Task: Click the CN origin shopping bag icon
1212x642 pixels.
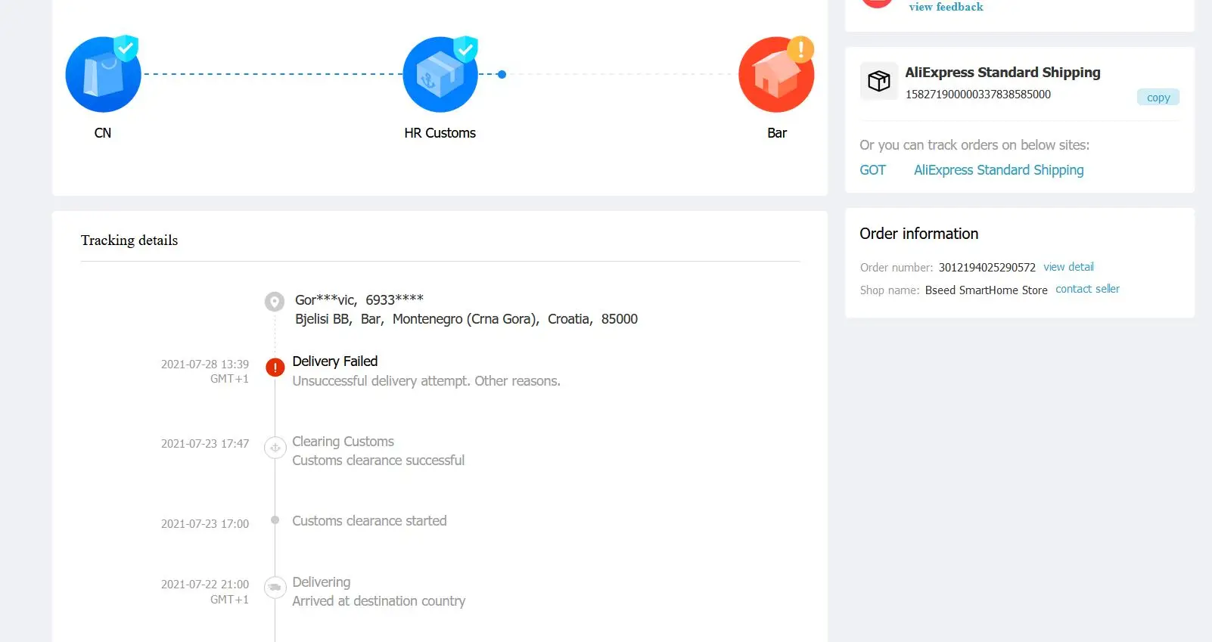Action: coord(103,74)
